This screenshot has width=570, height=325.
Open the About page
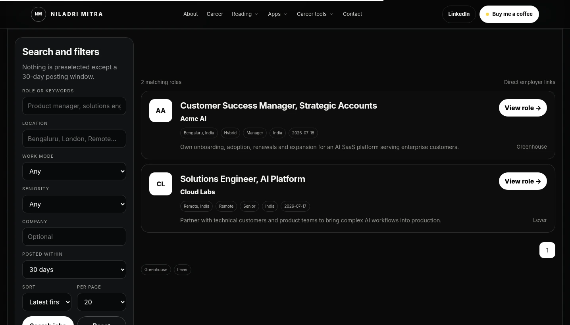point(191,14)
